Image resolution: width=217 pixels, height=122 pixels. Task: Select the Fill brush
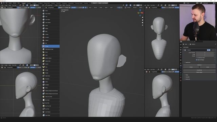coord(51,43)
